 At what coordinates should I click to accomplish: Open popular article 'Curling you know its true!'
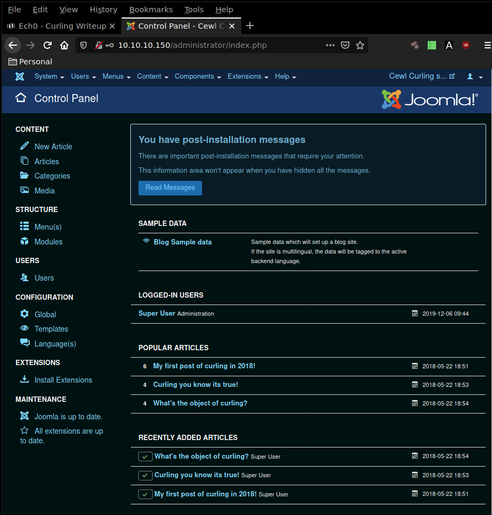click(196, 385)
